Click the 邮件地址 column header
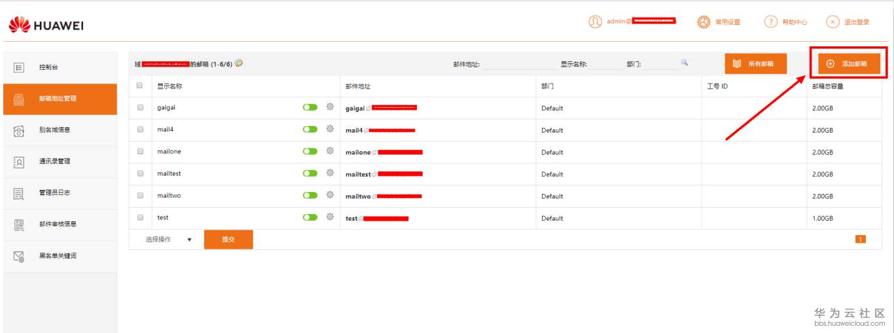 tap(358, 86)
